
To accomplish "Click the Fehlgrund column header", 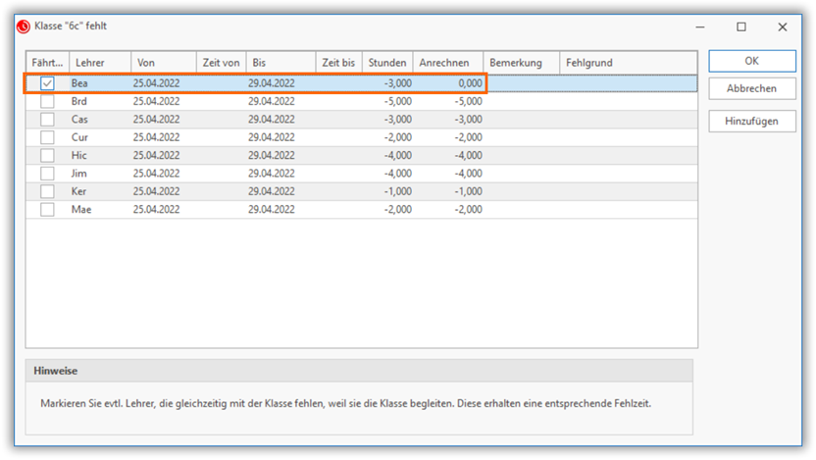I will pos(628,63).
